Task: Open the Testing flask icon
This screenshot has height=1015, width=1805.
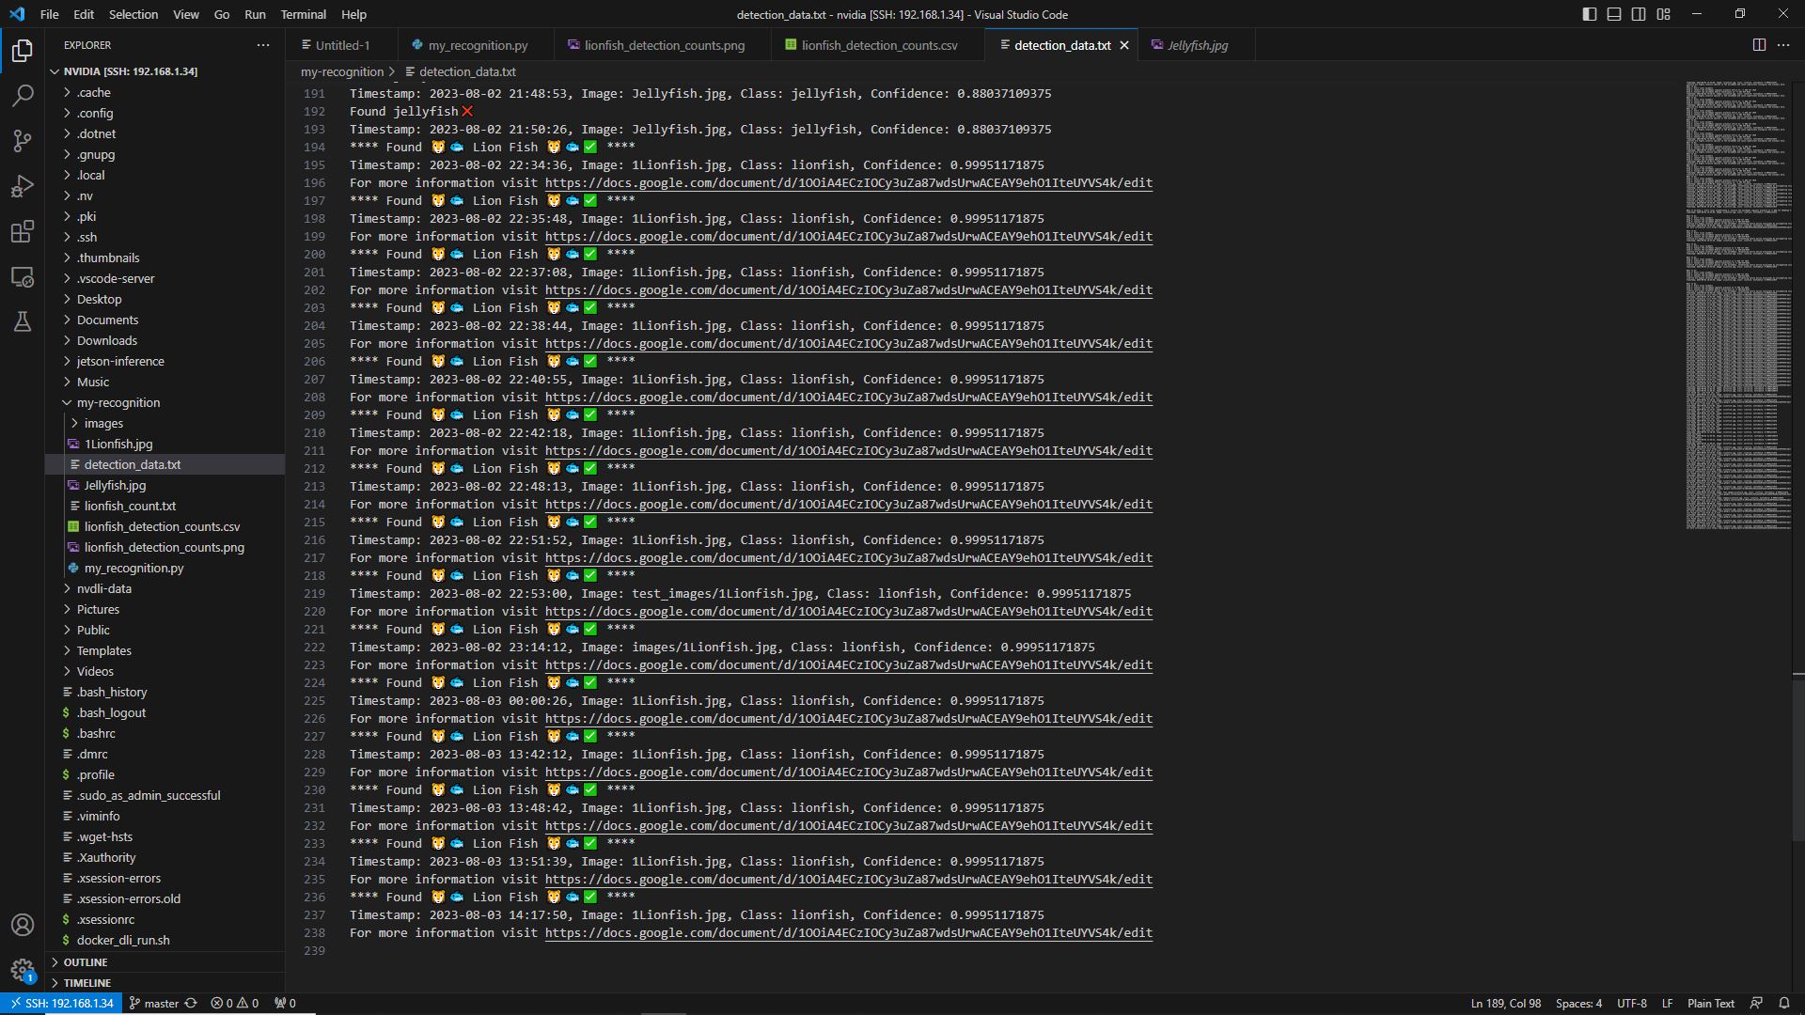Action: (23, 321)
